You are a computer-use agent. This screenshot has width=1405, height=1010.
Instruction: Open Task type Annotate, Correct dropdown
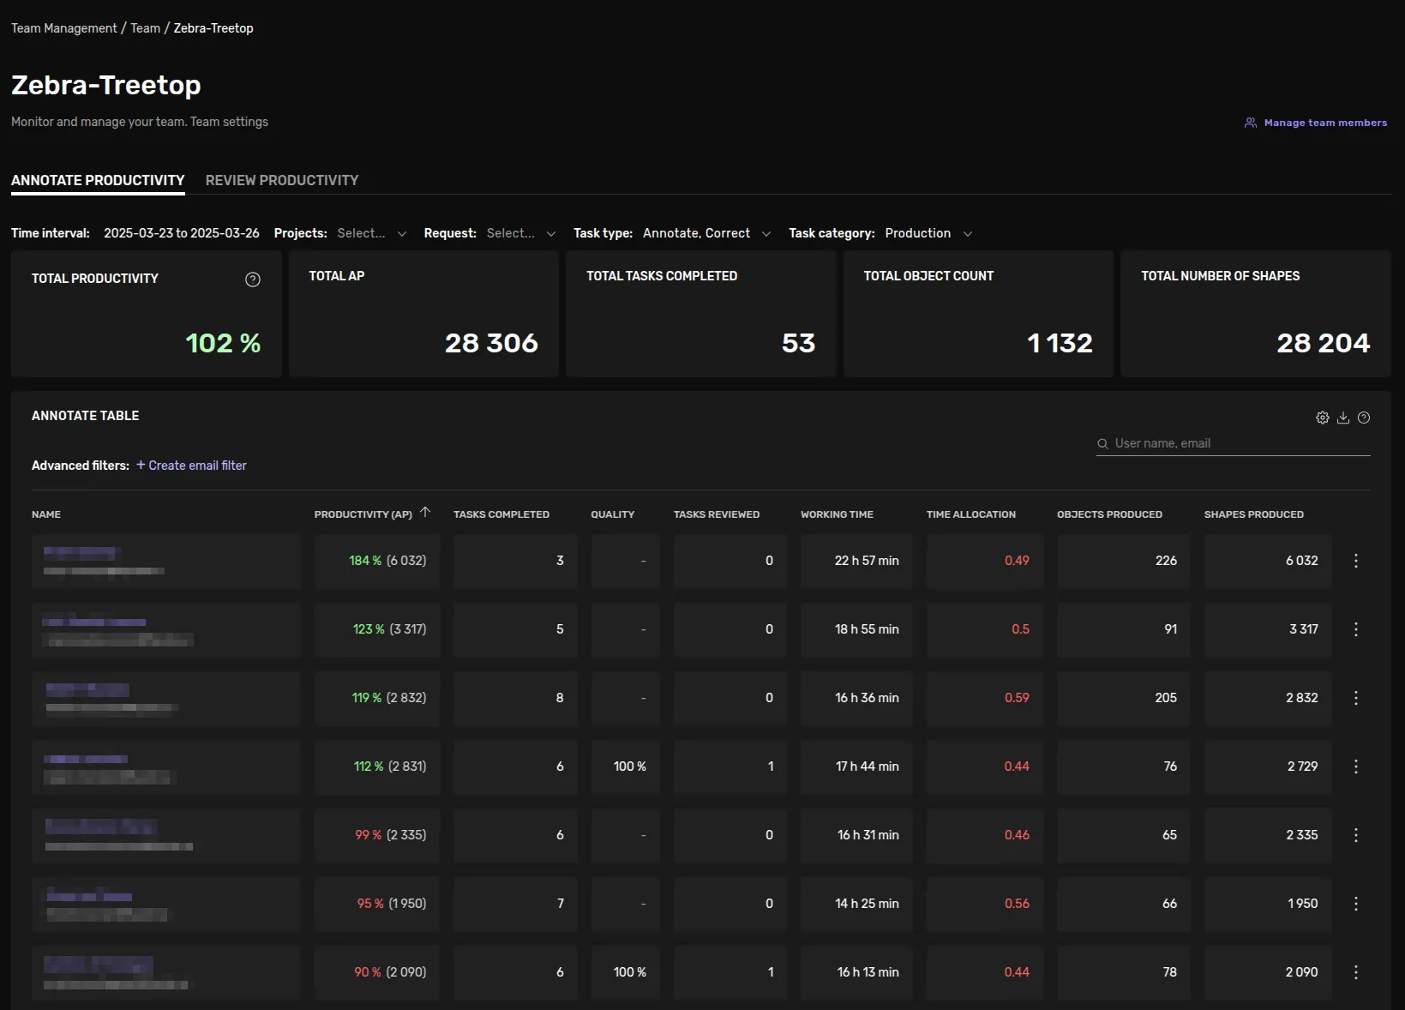(x=707, y=233)
